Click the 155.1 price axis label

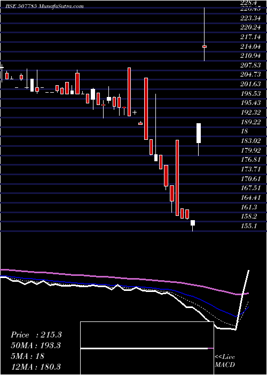point(248,226)
